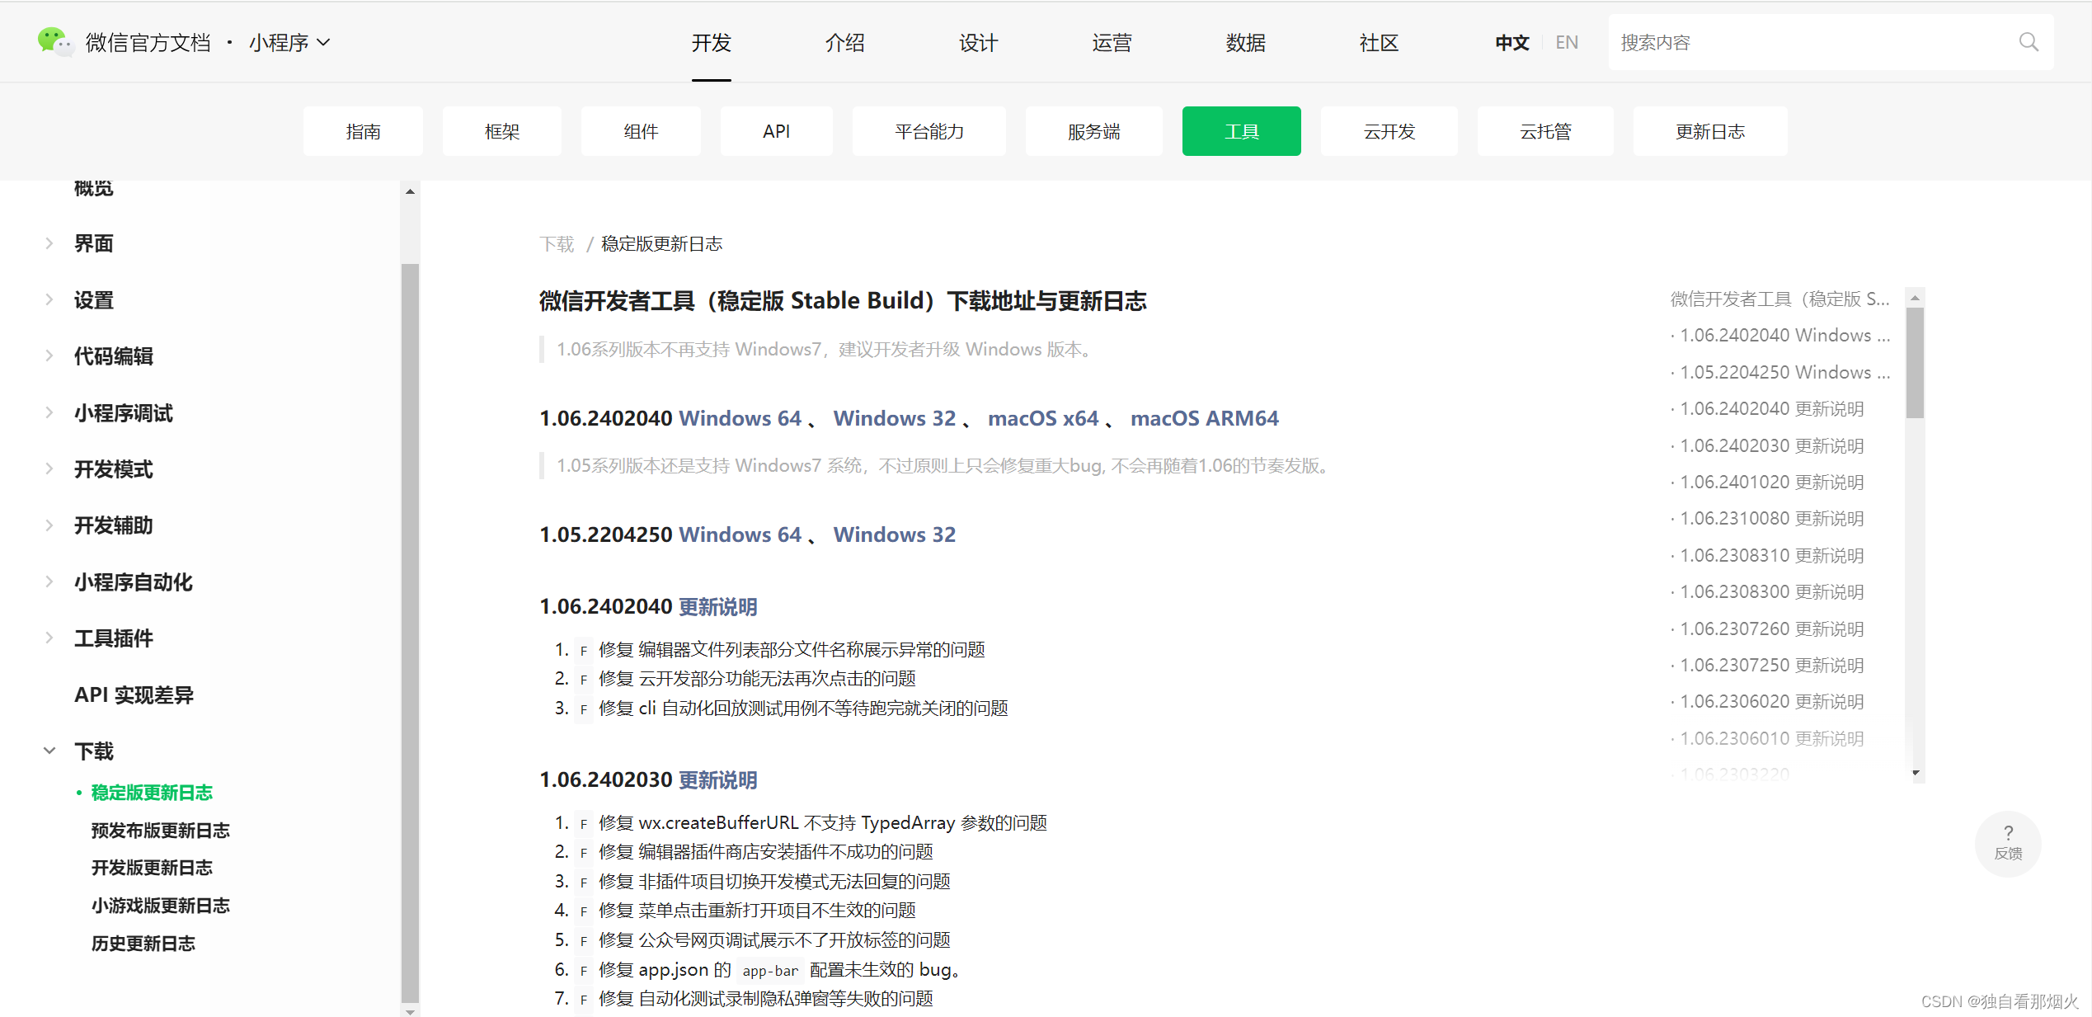The height and width of the screenshot is (1017, 2092).
Task: Open the 社区 top menu
Action: click(x=1379, y=42)
